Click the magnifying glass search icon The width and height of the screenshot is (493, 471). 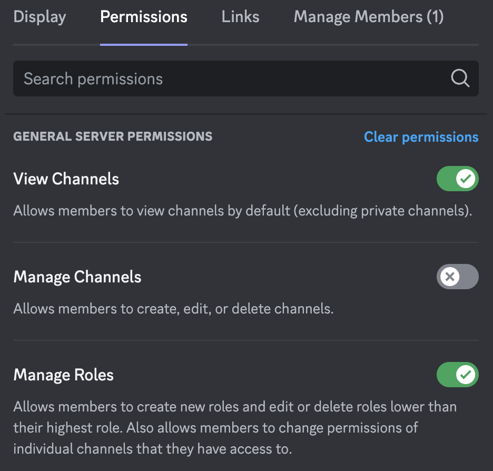point(460,78)
